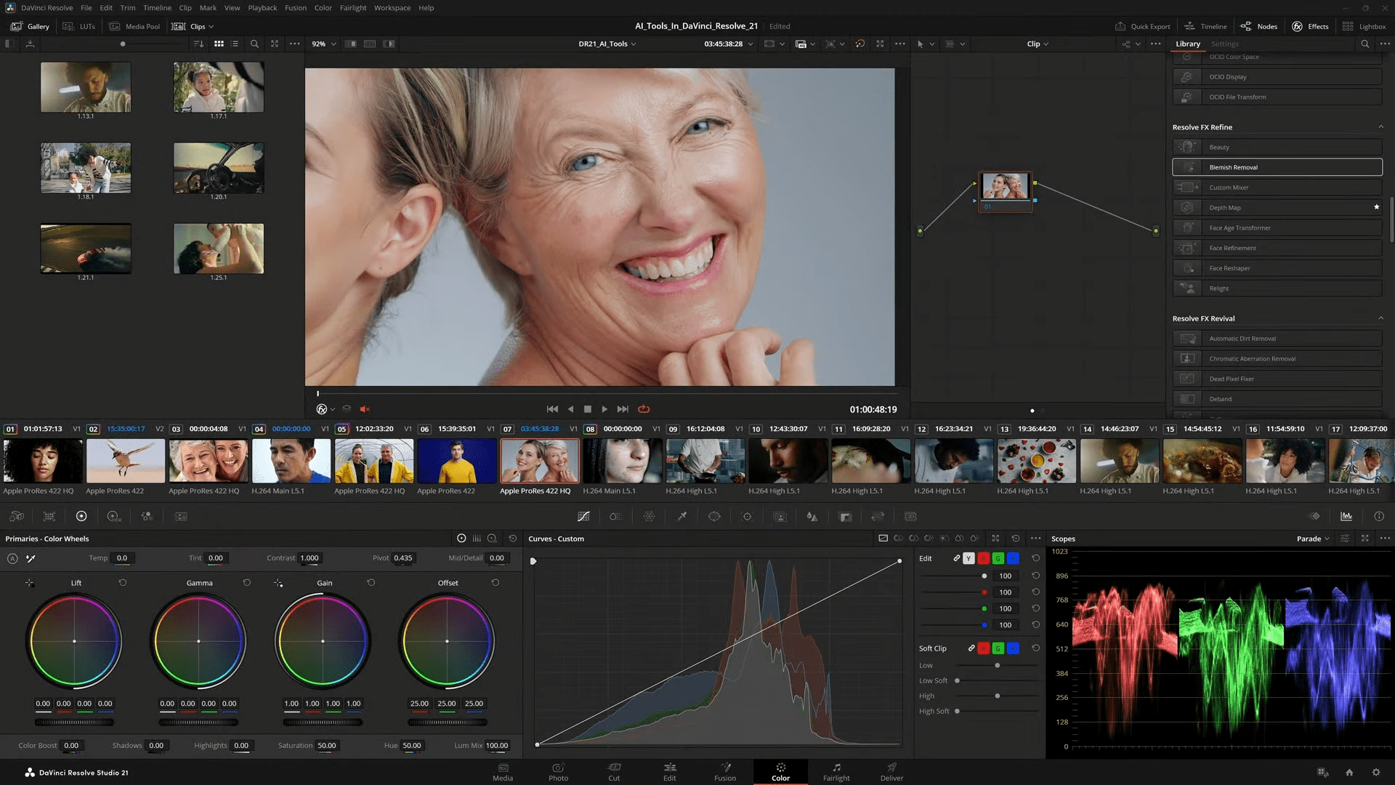Open the Fairlight menu in menu bar
Image resolution: width=1395 pixels, height=785 pixels.
pyautogui.click(x=353, y=8)
